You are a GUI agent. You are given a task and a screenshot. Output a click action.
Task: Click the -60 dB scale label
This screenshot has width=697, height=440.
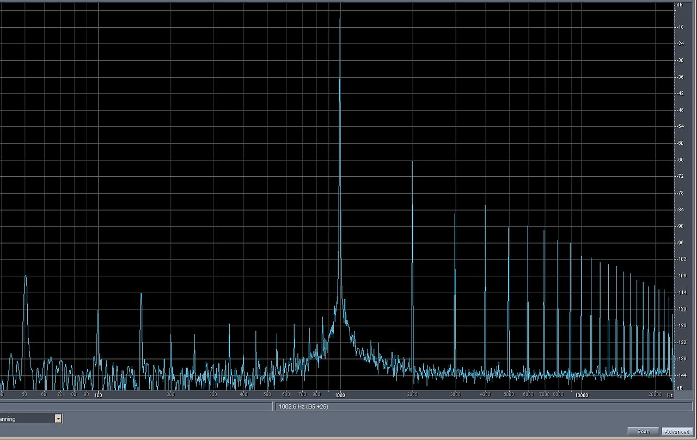pos(680,143)
